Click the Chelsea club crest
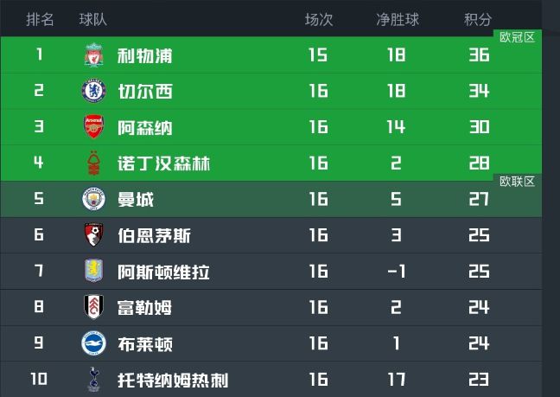This screenshot has height=397, width=560. pos(94,91)
